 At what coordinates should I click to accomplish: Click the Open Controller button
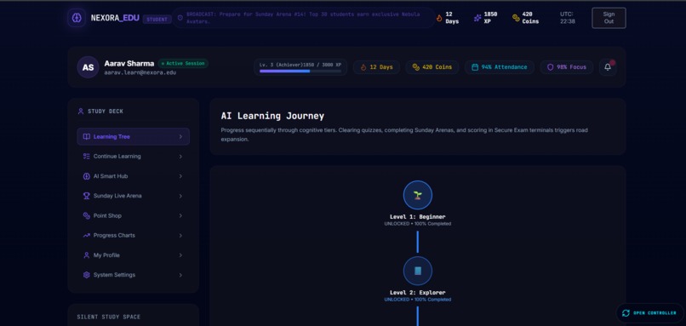pyautogui.click(x=649, y=313)
